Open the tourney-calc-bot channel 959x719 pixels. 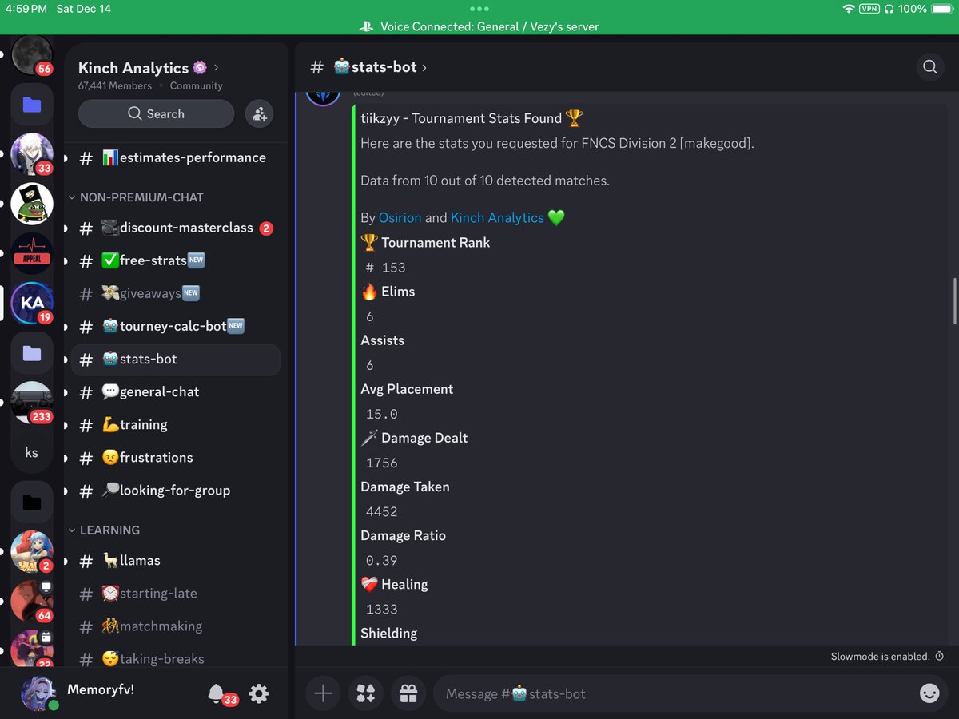coord(176,326)
